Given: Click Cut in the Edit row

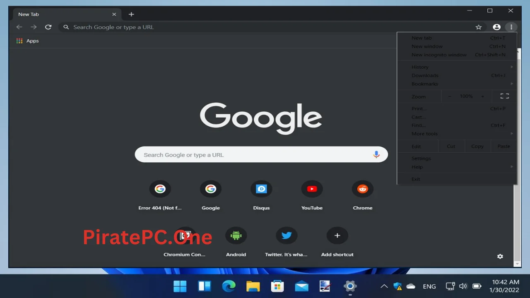Looking at the screenshot, I should click(451, 146).
